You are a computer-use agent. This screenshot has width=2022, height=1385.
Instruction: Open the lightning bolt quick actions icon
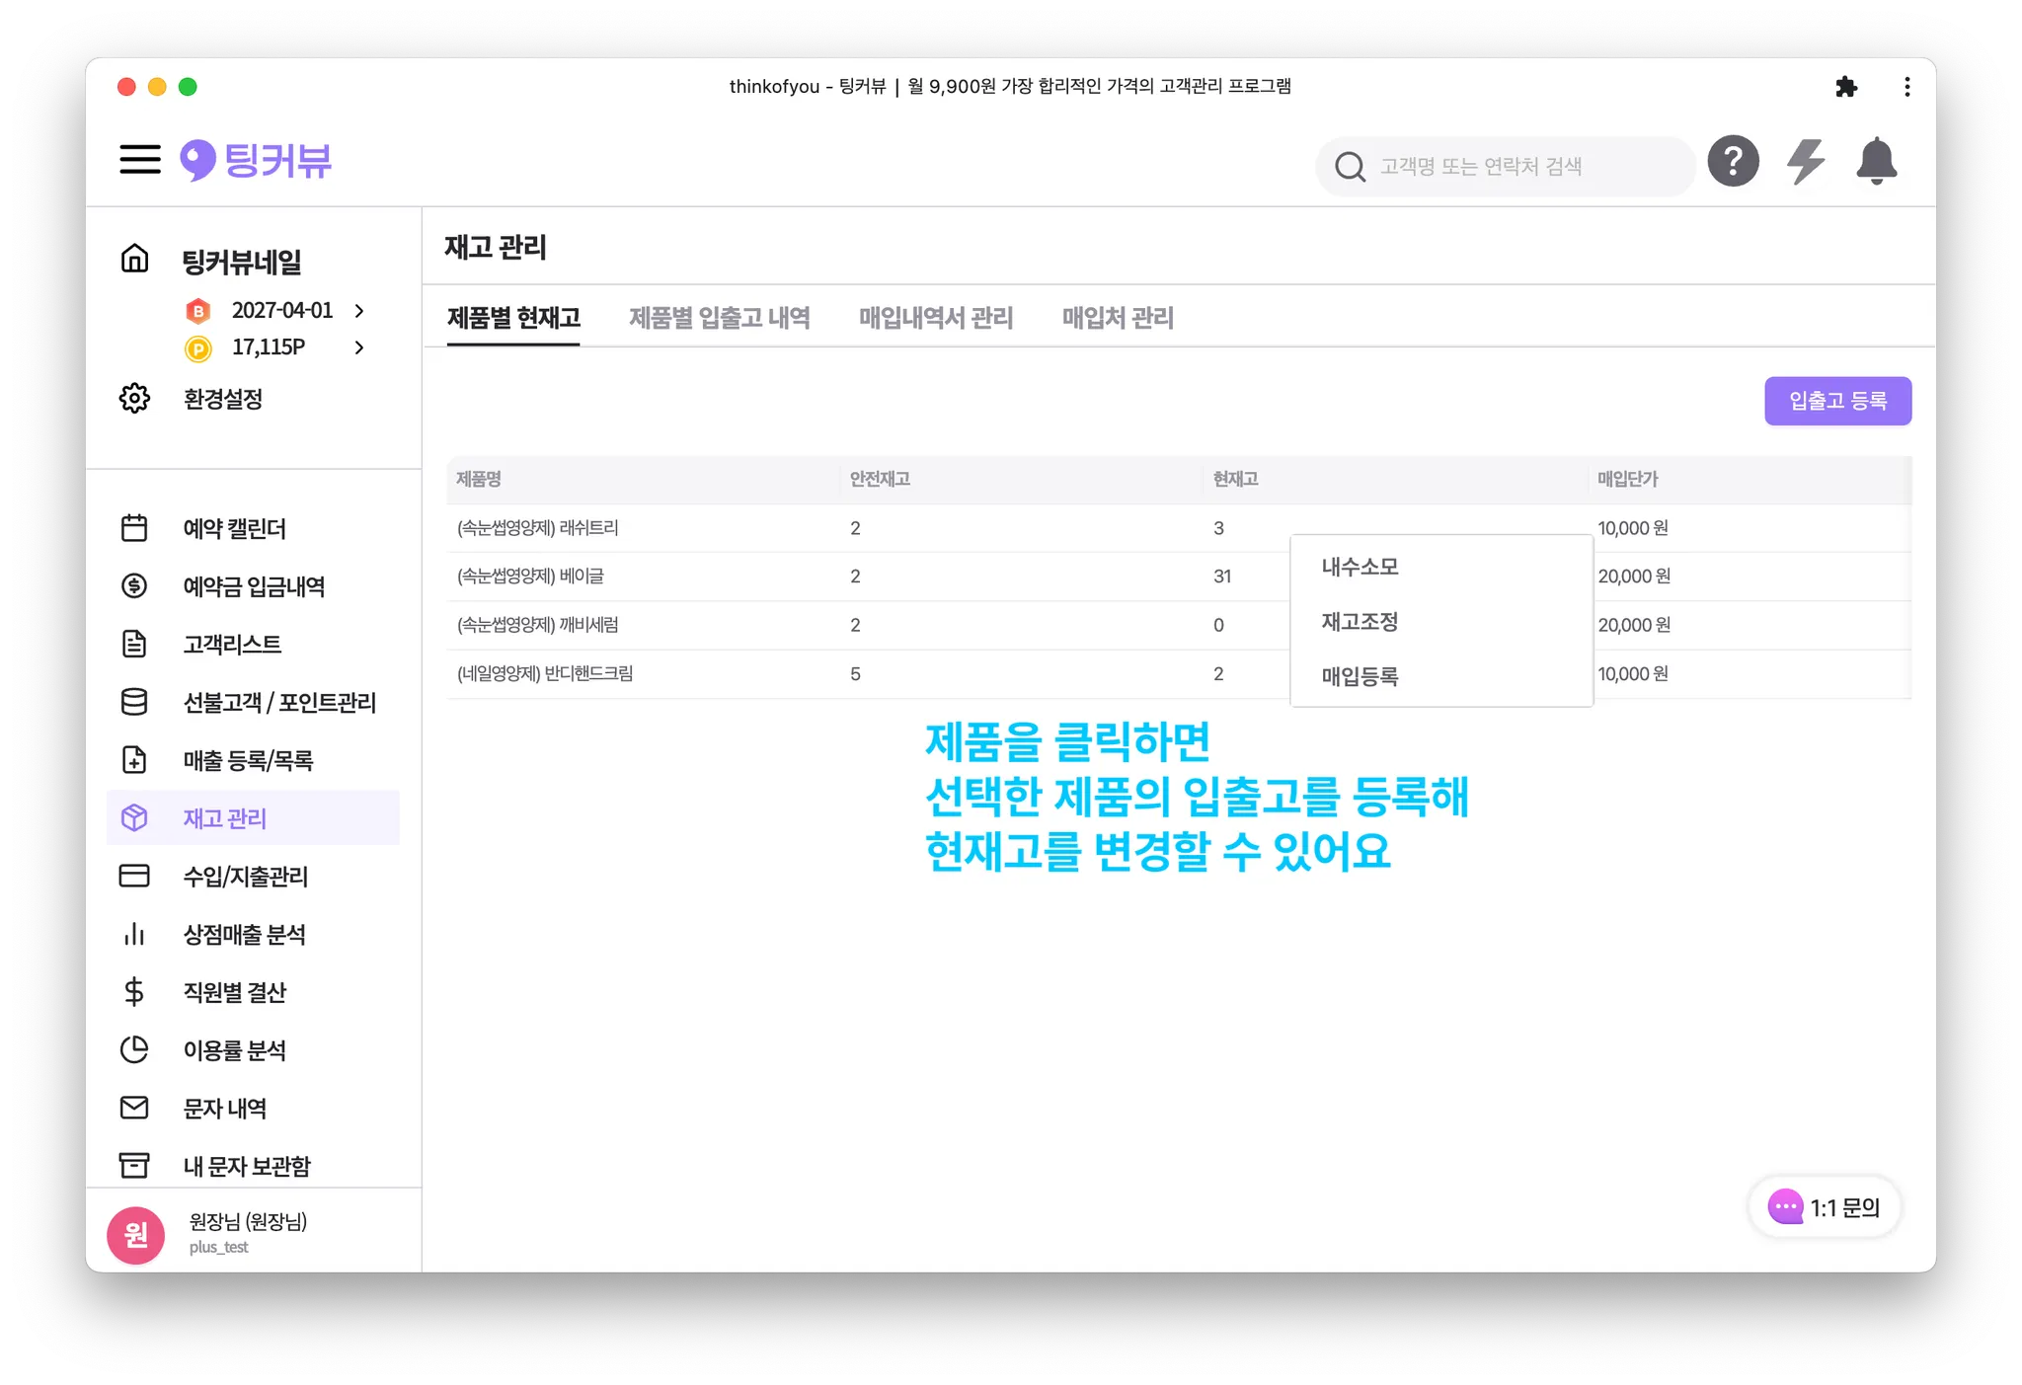coord(1805,161)
